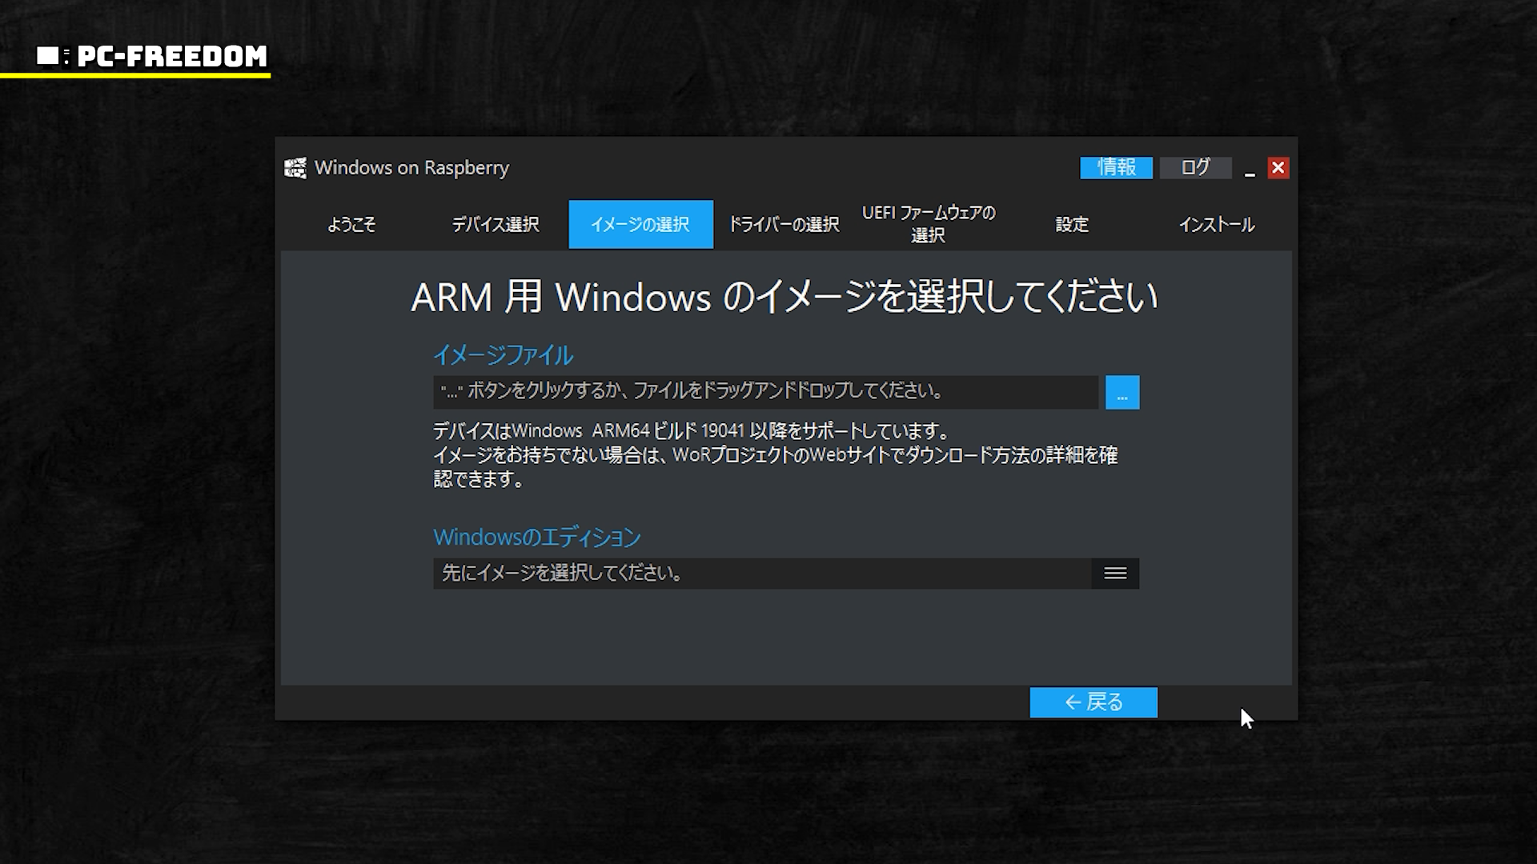The image size is (1537, 864).
Task: Click the window title 'Windows on Raspberry'
Action: coord(411,168)
